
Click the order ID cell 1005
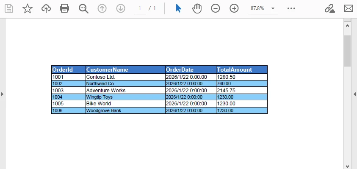pos(69,104)
